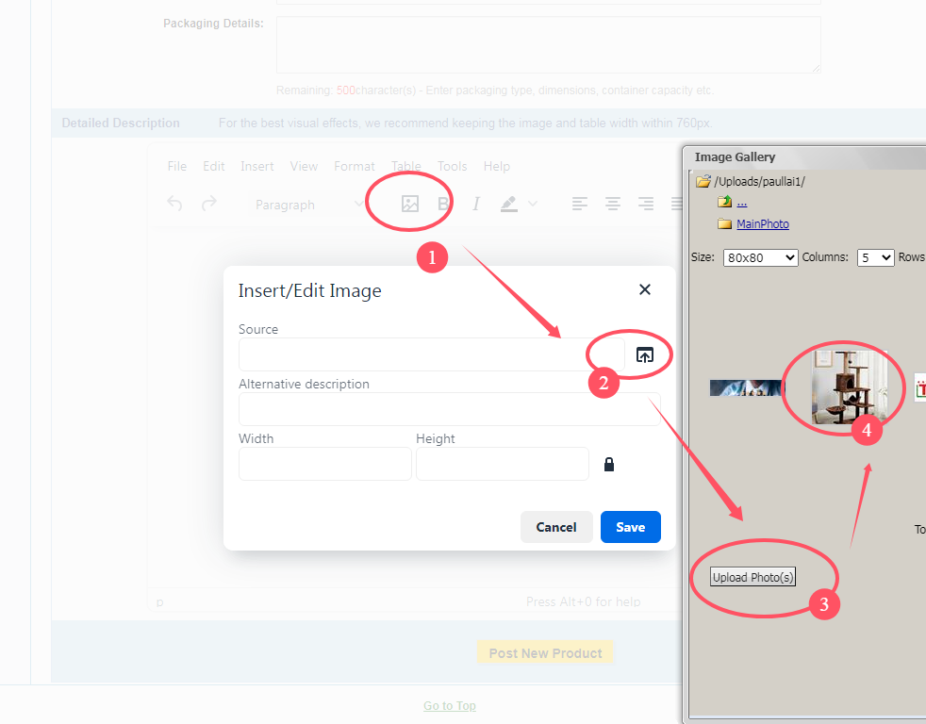
Task: Click the Undo arrow in editor toolbar
Action: click(174, 204)
